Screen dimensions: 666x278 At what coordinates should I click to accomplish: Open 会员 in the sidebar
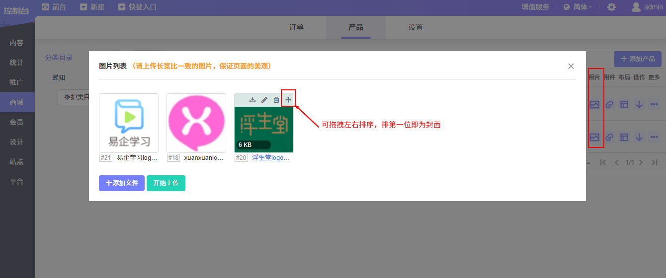point(17,122)
